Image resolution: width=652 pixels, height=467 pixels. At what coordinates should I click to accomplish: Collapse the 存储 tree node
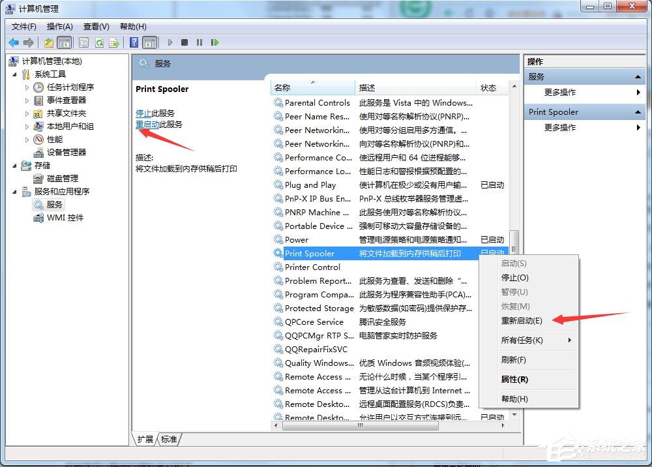tap(14, 166)
